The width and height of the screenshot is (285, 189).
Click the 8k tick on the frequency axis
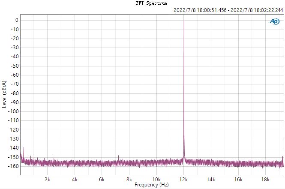click(x=129, y=179)
